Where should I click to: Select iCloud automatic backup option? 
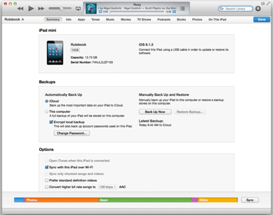pyautogui.click(x=46, y=101)
